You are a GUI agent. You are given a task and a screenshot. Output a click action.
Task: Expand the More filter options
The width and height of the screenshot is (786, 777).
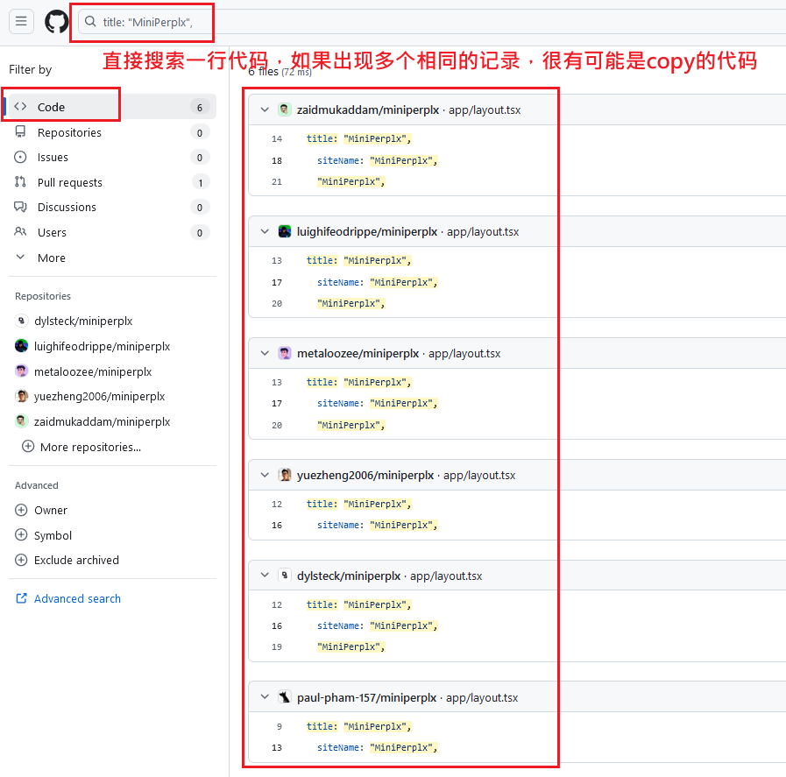(112, 258)
